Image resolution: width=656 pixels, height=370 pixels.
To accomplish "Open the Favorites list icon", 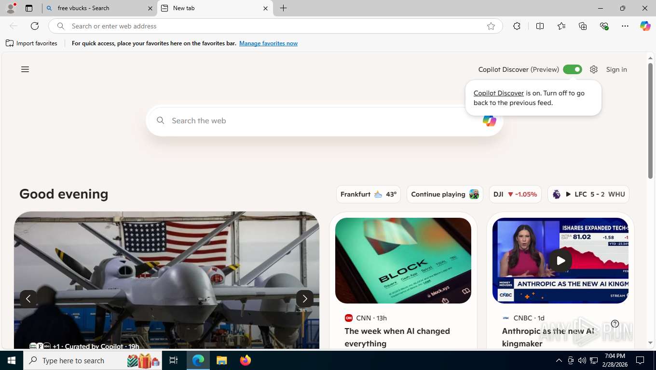I will point(561,26).
